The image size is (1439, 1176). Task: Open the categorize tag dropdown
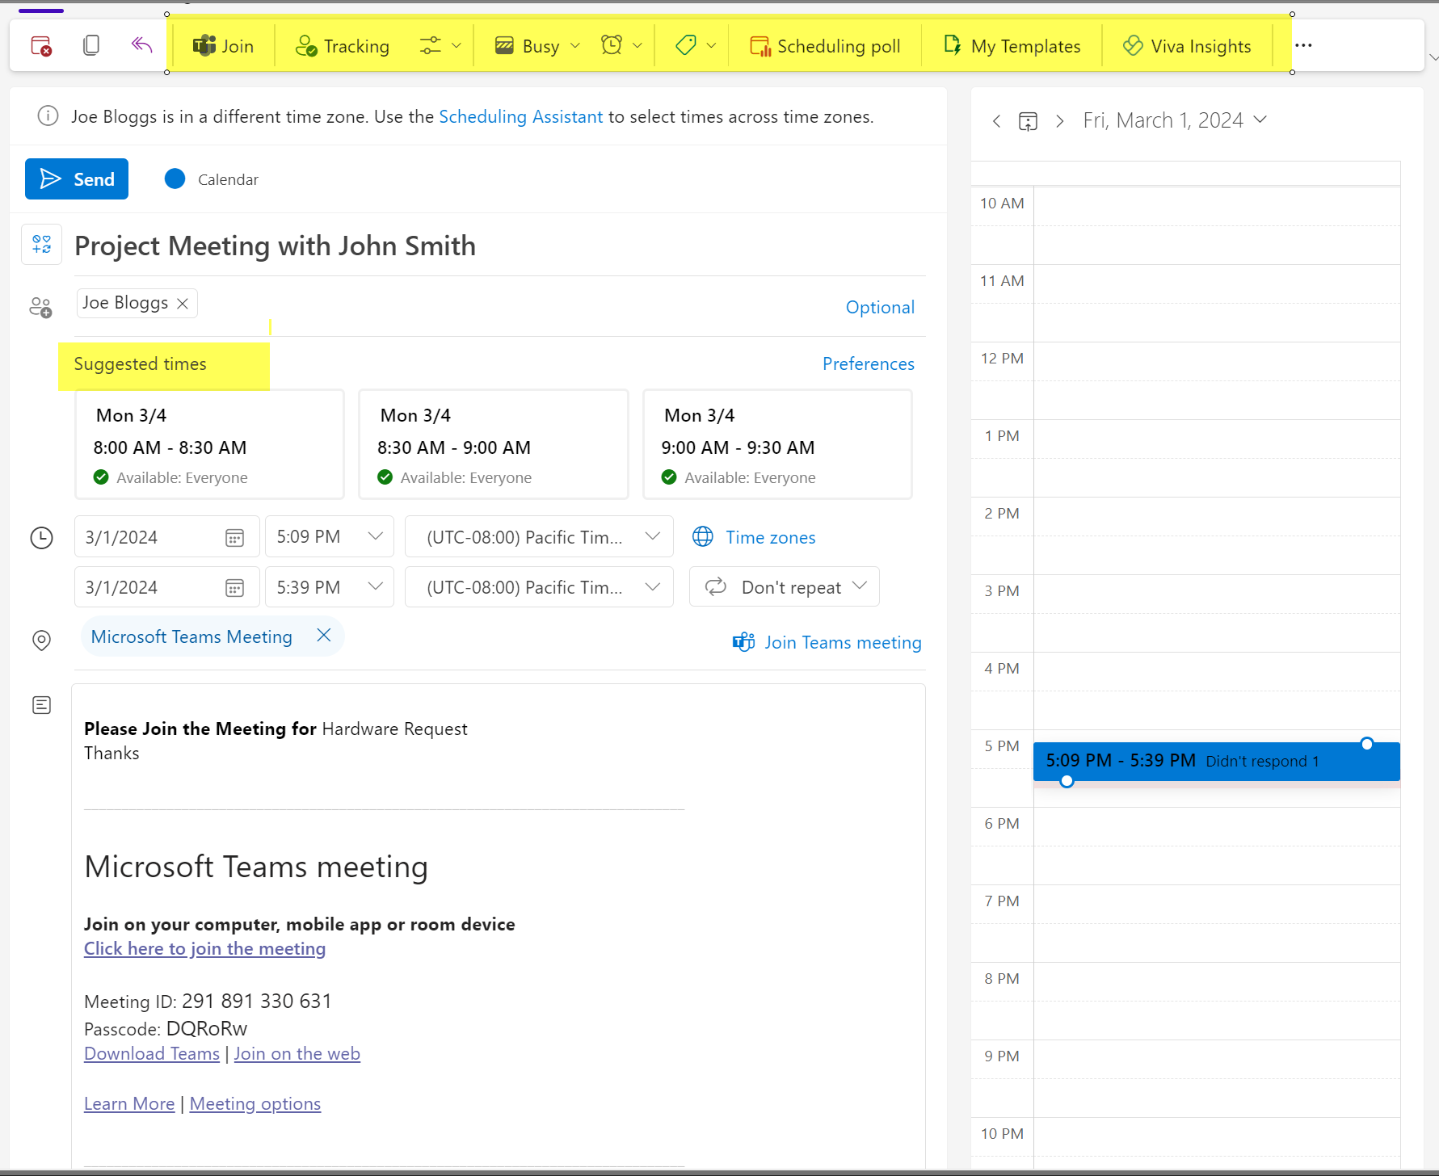(x=696, y=46)
